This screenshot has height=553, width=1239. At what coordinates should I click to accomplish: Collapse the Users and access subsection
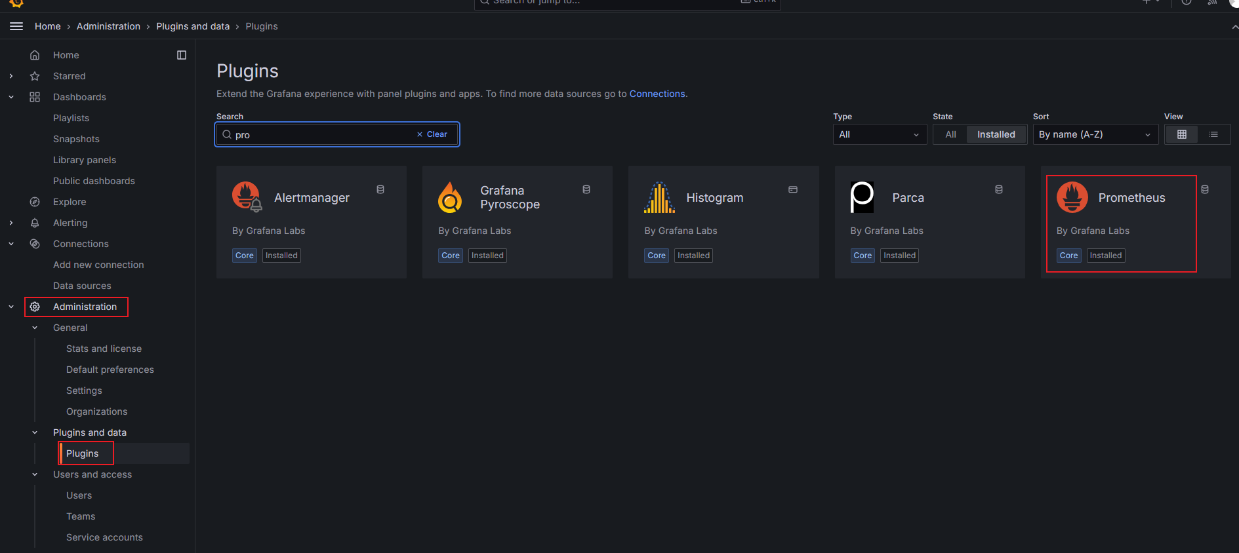click(35, 474)
